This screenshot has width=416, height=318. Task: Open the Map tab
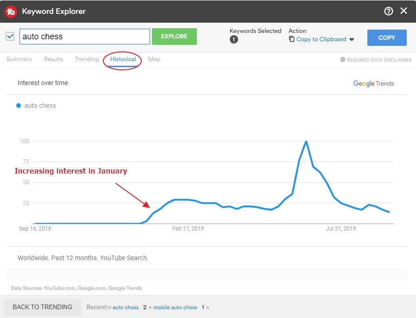pos(154,59)
